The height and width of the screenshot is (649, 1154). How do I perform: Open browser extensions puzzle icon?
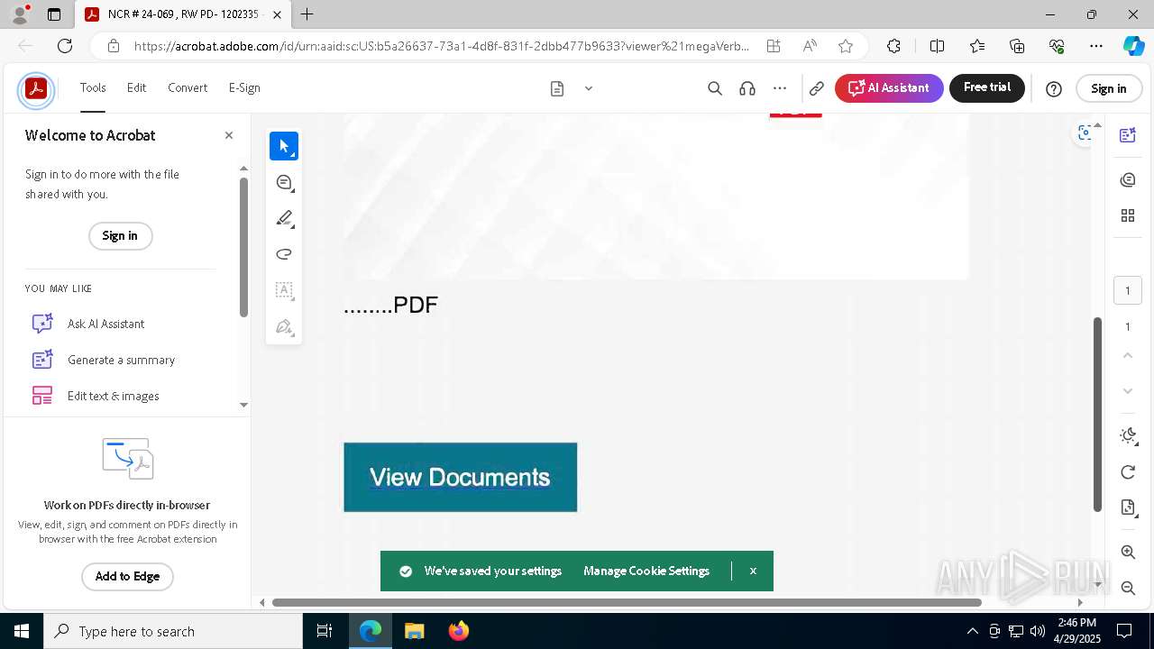click(x=893, y=46)
